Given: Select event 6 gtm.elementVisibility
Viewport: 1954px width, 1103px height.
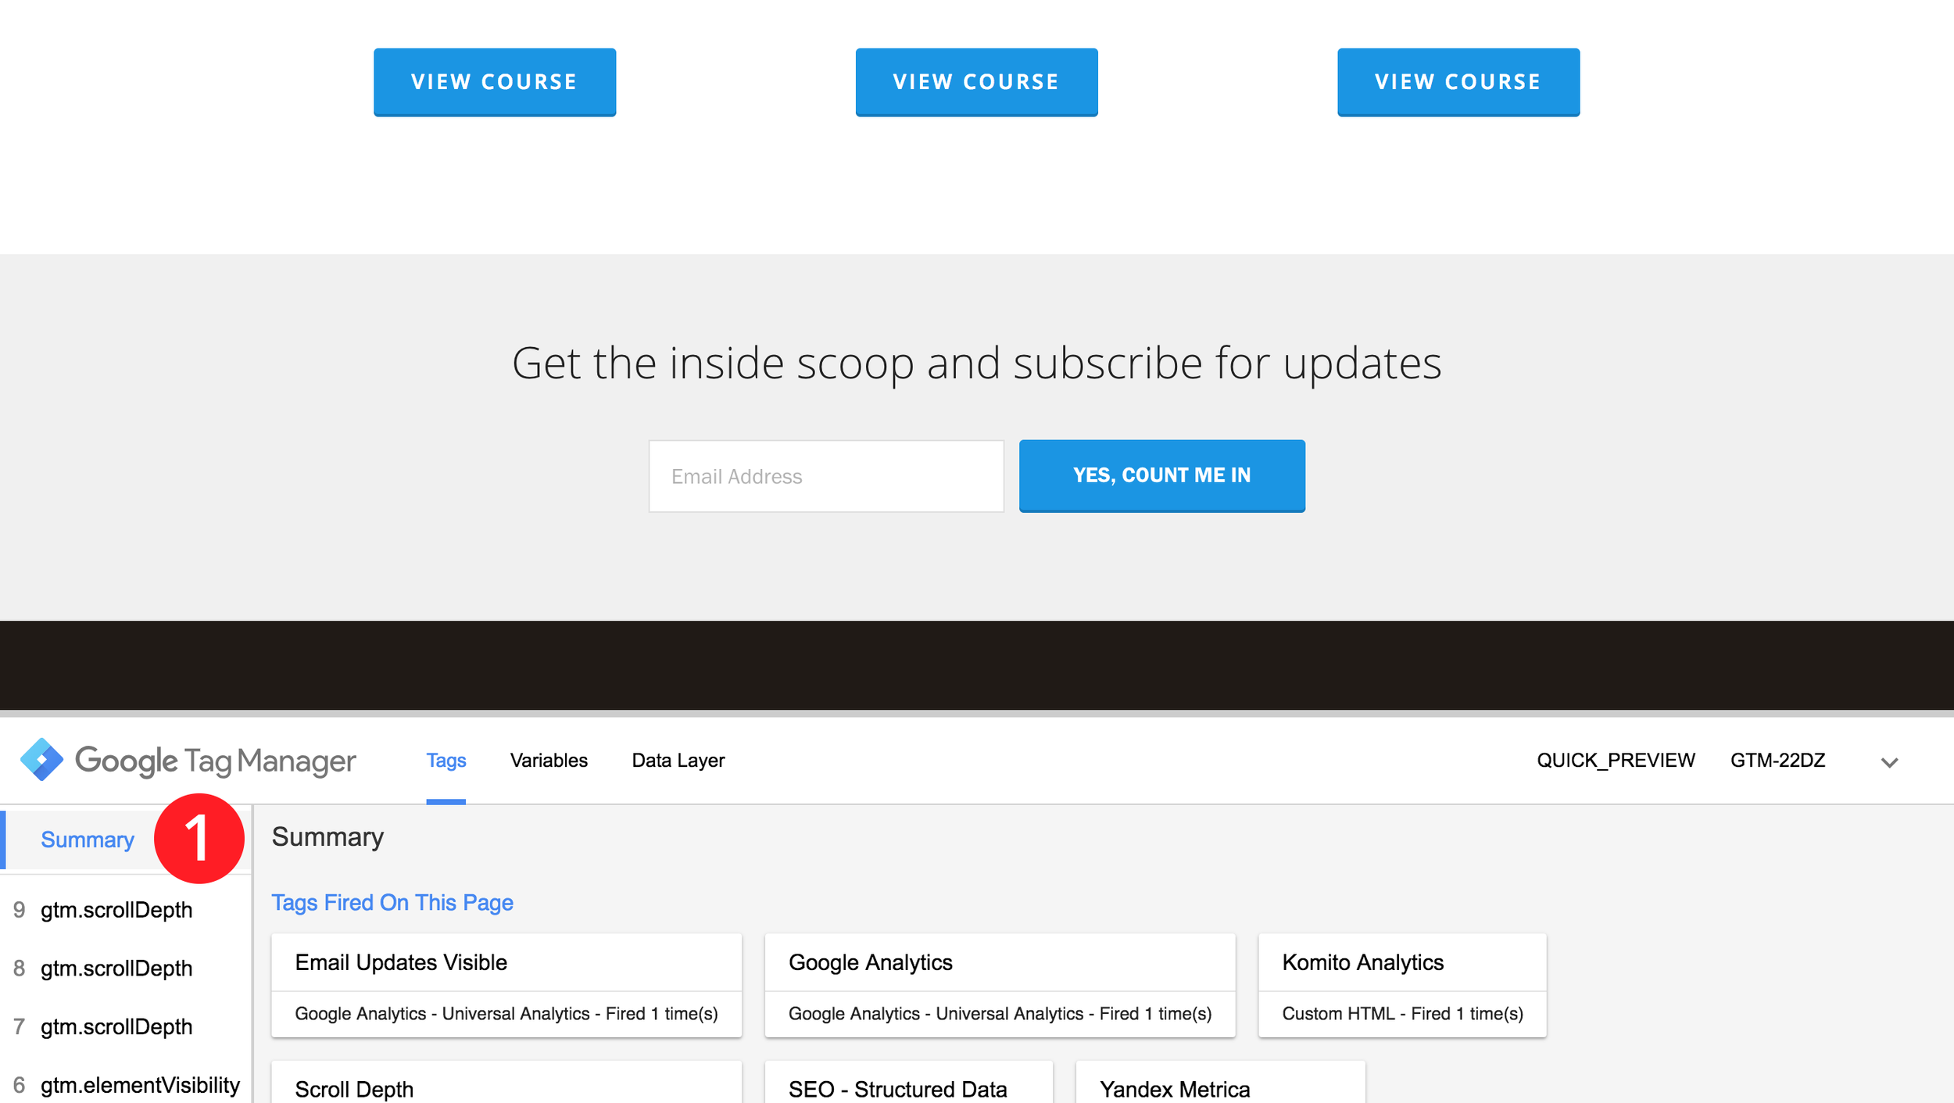Looking at the screenshot, I should pos(139,1085).
